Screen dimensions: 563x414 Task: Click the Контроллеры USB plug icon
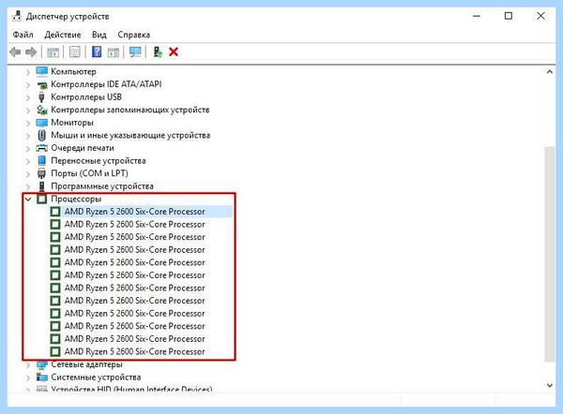(x=41, y=97)
